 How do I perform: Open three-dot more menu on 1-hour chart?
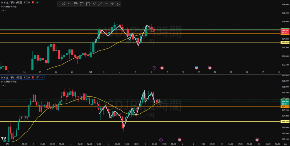(x=42, y=77)
